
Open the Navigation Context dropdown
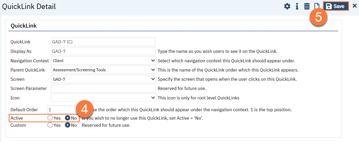(x=104, y=61)
